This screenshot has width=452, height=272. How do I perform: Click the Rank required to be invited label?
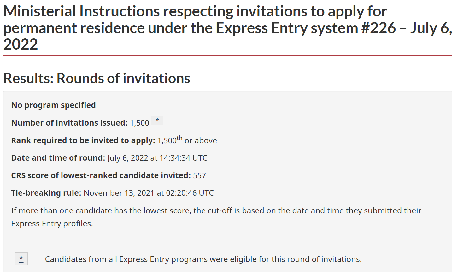(83, 140)
